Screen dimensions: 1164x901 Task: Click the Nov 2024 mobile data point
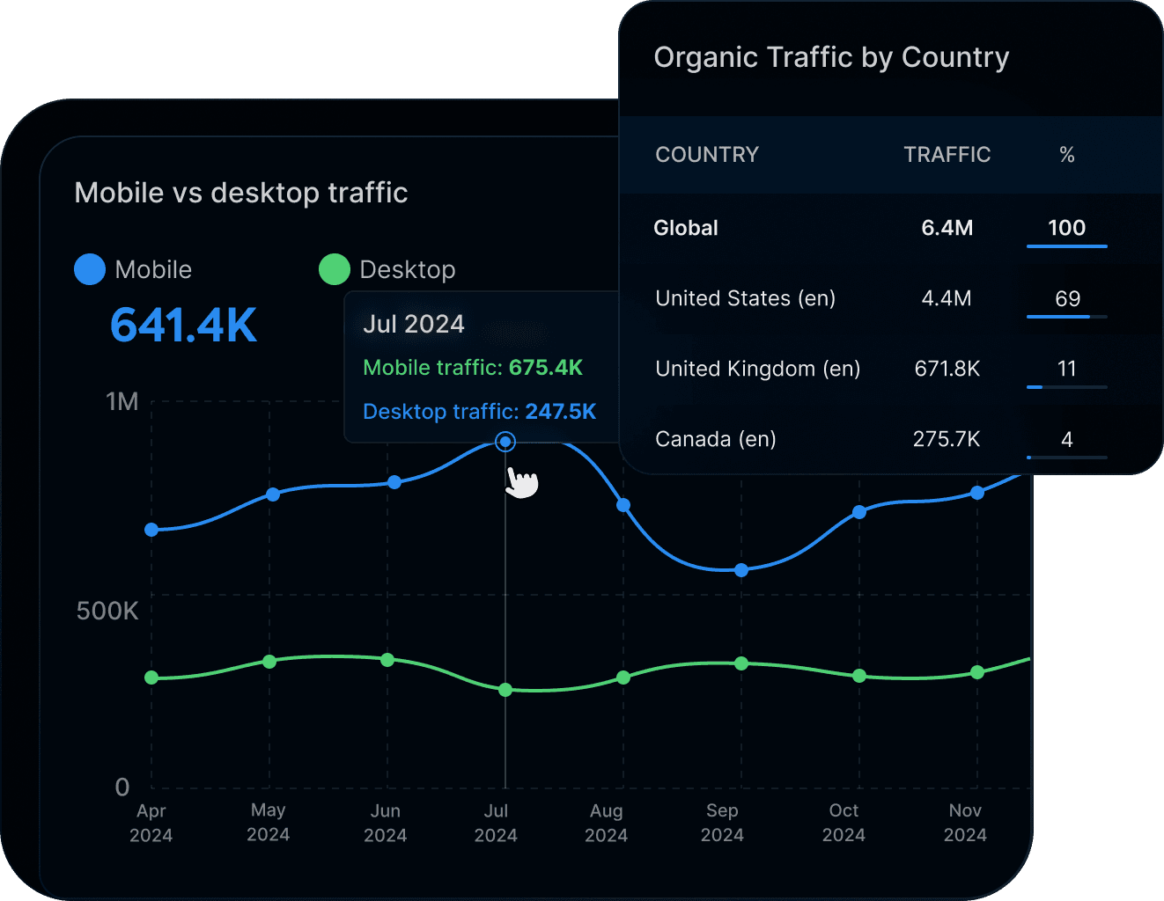tap(977, 494)
